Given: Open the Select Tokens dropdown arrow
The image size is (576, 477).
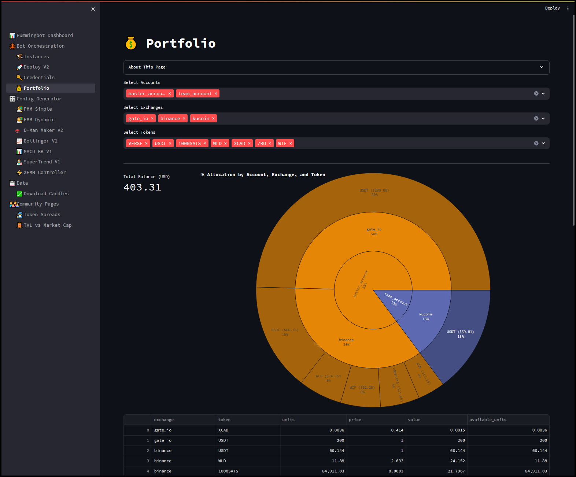Looking at the screenshot, I should [x=543, y=144].
